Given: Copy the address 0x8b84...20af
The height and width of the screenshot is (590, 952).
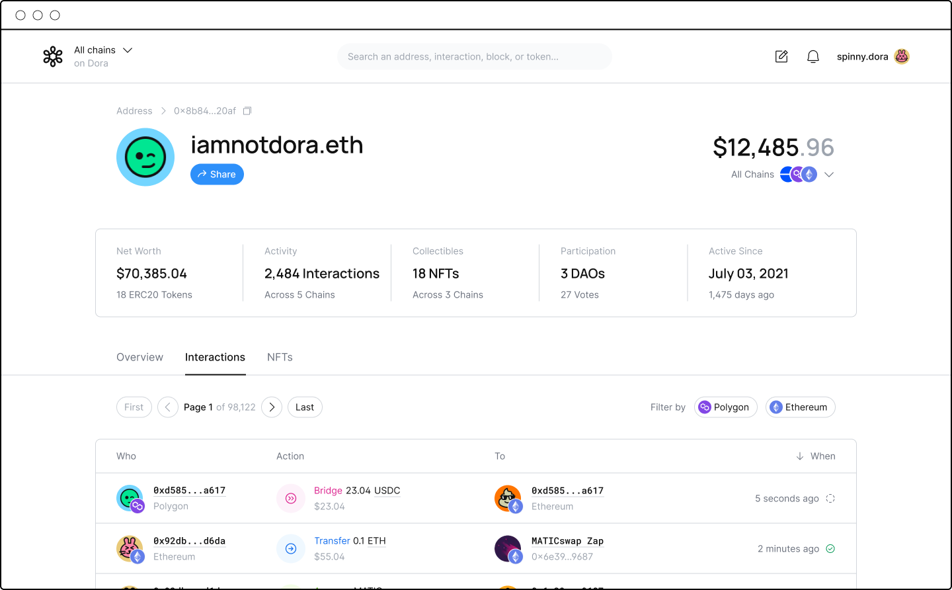Looking at the screenshot, I should [x=247, y=111].
